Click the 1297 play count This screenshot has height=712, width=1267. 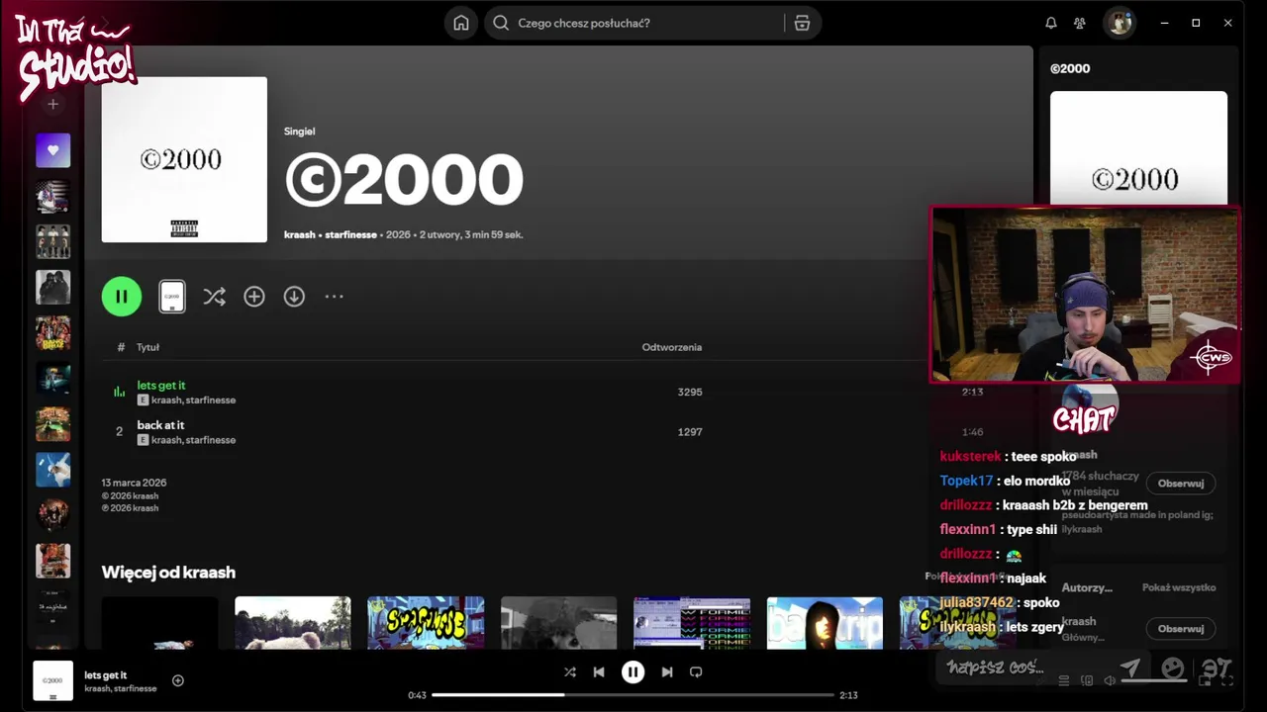690,432
